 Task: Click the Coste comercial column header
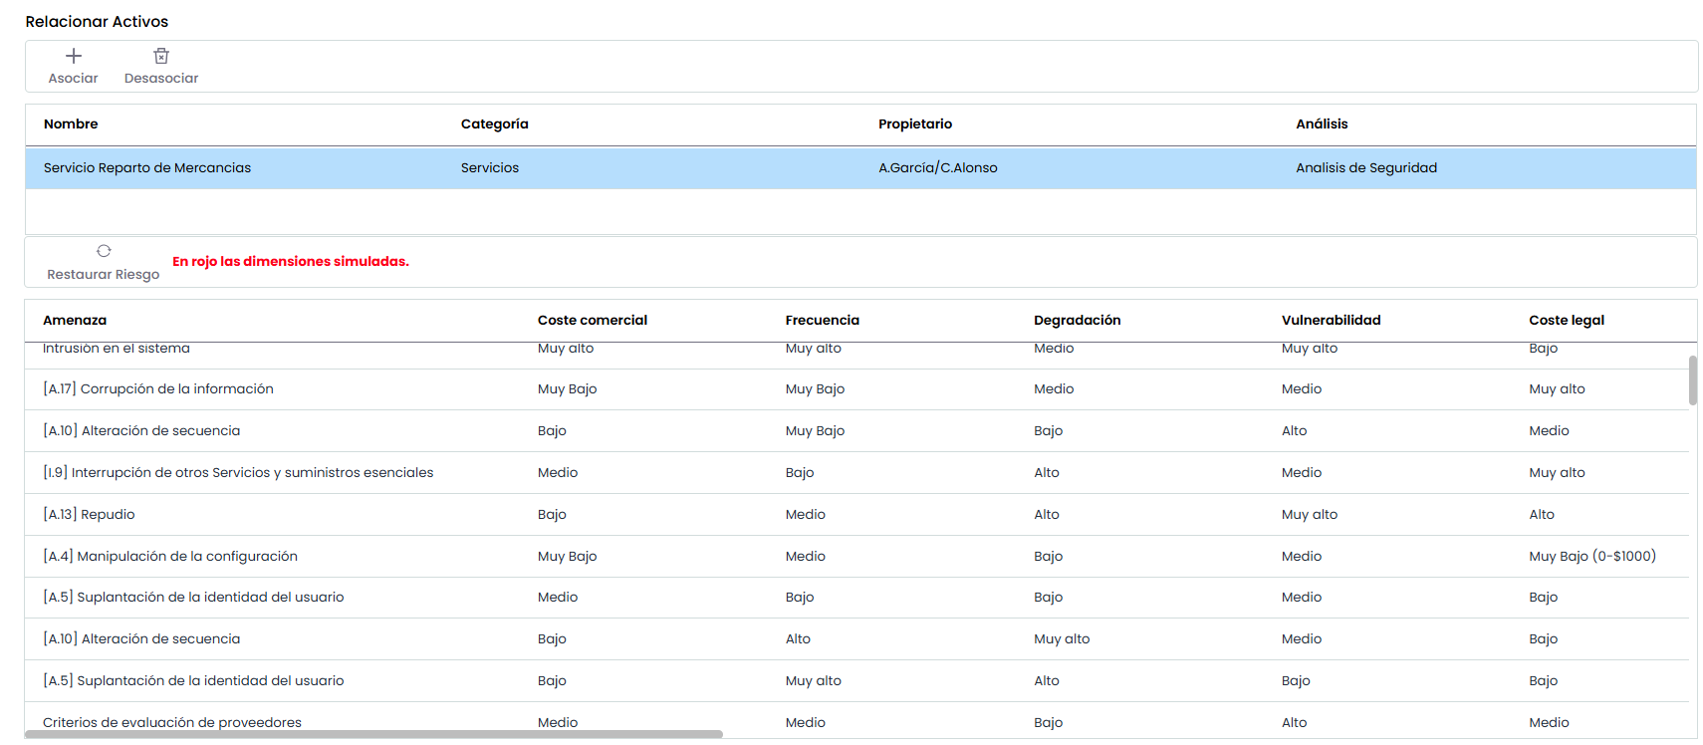click(x=592, y=321)
